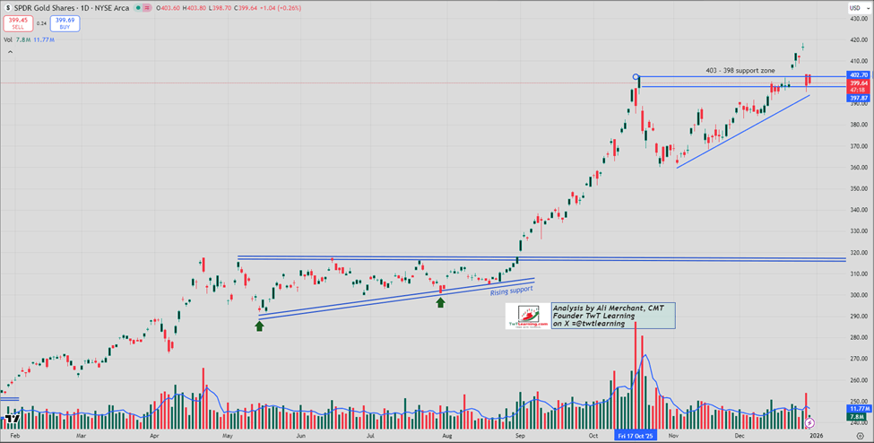Image resolution: width=874 pixels, height=443 pixels.
Task: Click the 0.24 spread value
Action: pyautogui.click(x=41, y=23)
